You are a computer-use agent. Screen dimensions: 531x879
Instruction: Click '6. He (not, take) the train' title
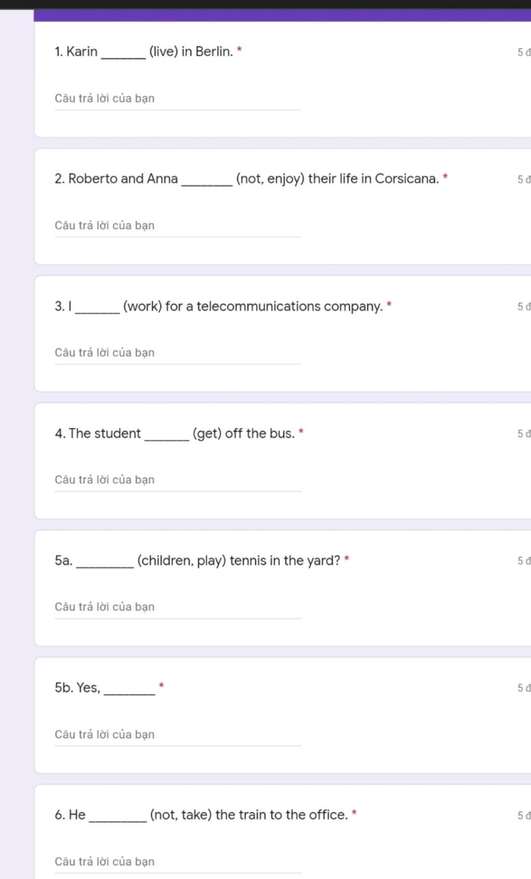coord(201,815)
